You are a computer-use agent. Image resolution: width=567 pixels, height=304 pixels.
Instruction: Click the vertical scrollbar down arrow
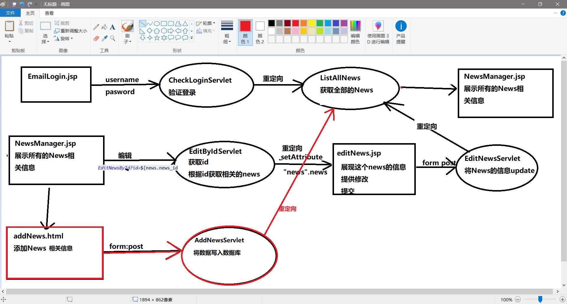point(564,285)
